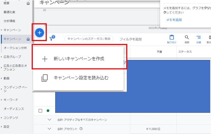Viewport: 211px width, 134px height.
Task: Expand the 合計: アカウント row chevron
Action: (x=49, y=129)
